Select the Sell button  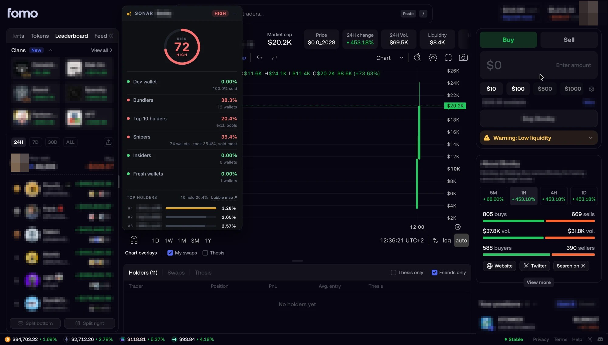coord(569,40)
